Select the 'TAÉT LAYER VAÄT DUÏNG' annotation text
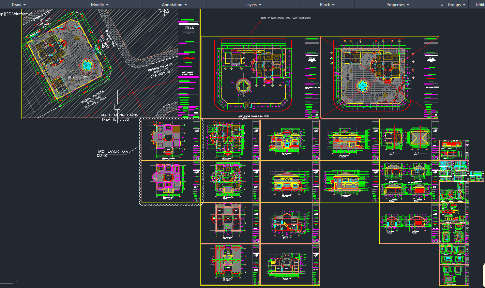485x288 pixels. click(113, 153)
